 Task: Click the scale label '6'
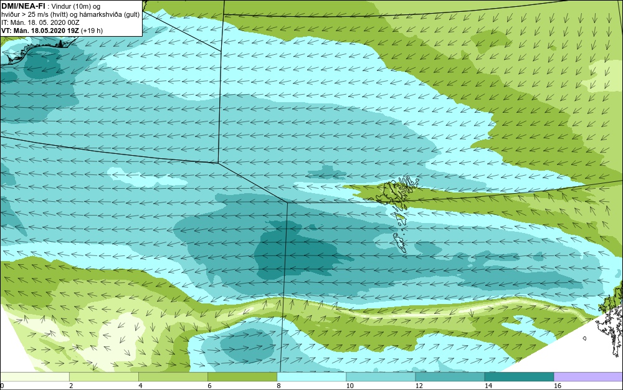coord(209,386)
